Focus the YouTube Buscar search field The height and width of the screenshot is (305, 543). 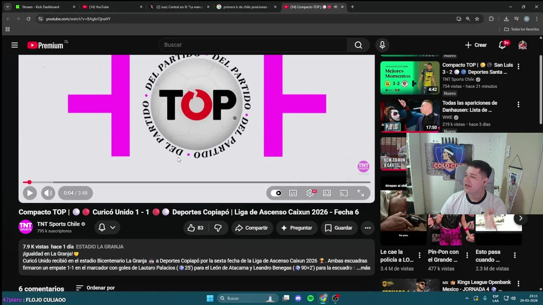[x=253, y=45]
